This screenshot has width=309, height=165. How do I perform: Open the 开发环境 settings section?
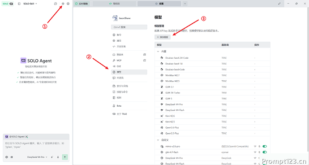tap(129, 47)
